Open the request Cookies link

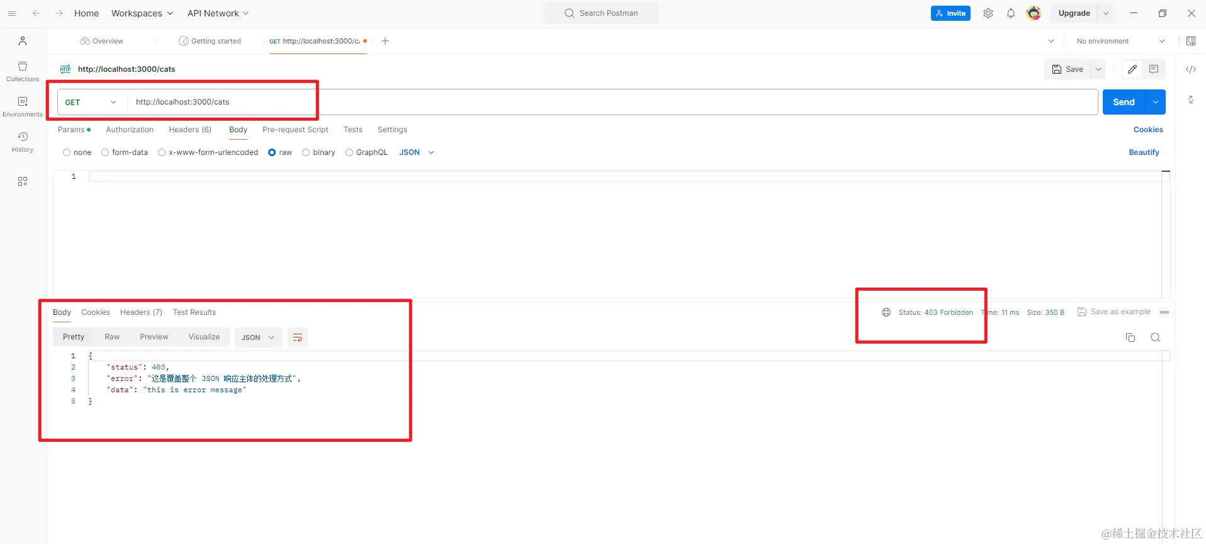click(x=1148, y=130)
